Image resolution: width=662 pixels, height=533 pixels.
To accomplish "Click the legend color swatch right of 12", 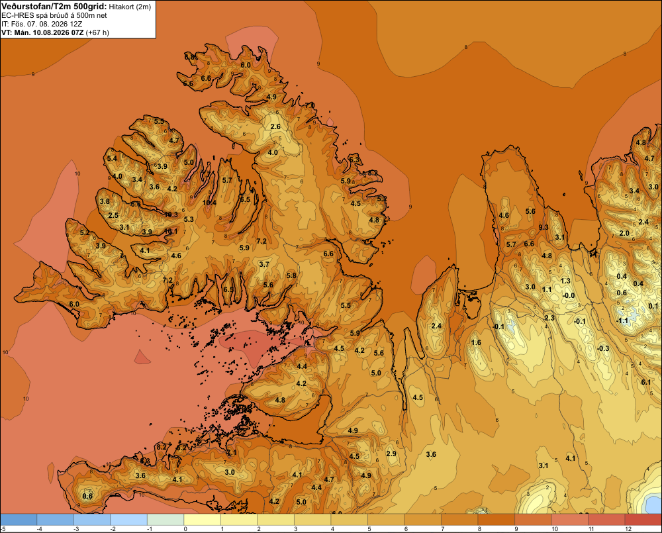I will tap(643, 520).
